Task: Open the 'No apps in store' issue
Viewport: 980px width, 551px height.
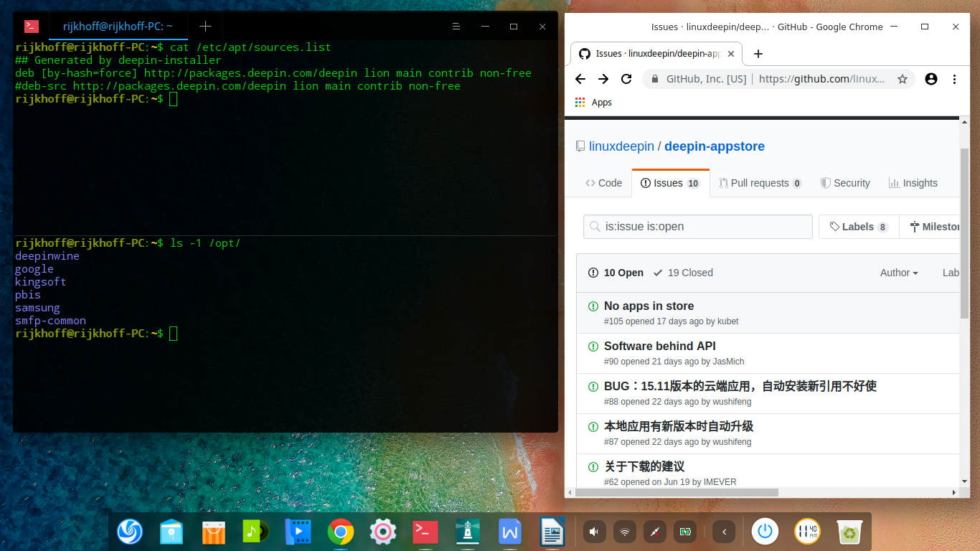Action: pyautogui.click(x=649, y=306)
